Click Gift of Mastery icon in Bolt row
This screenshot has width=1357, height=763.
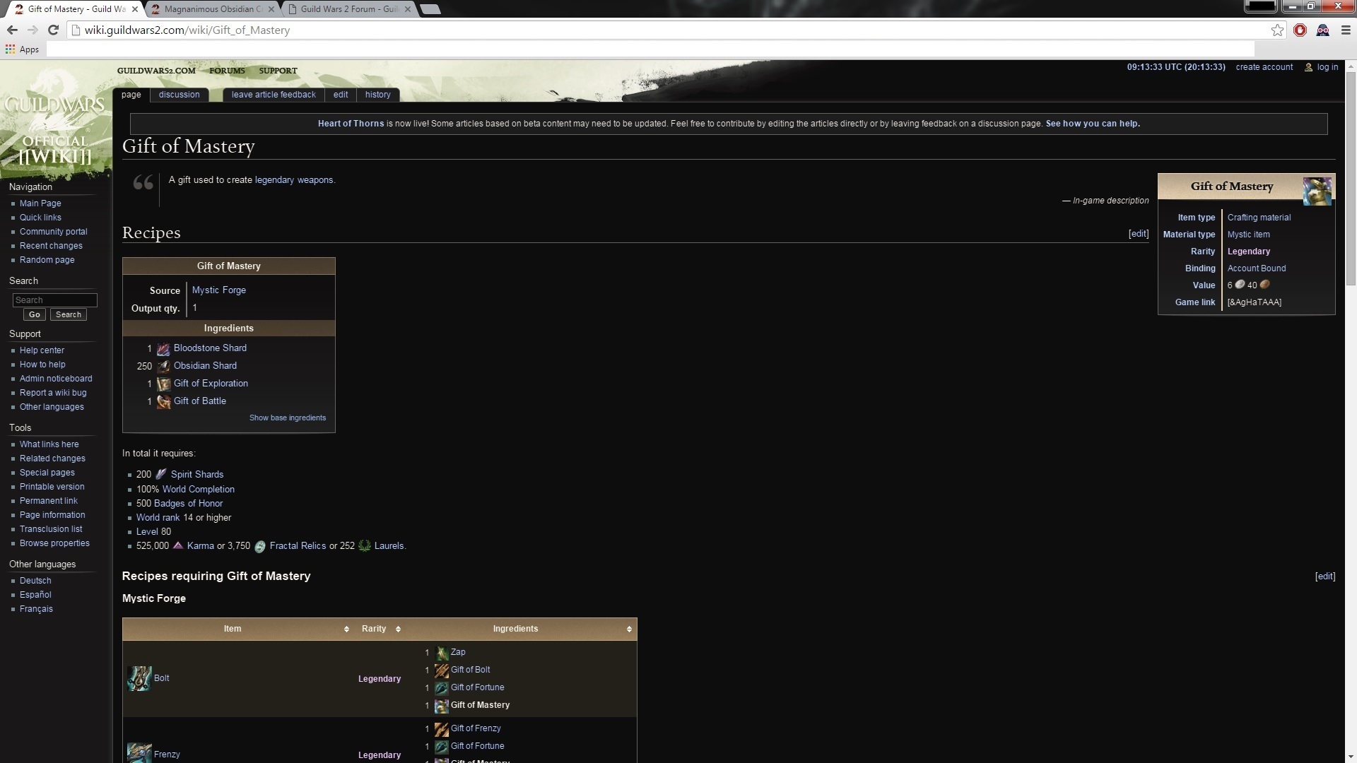[x=442, y=706]
